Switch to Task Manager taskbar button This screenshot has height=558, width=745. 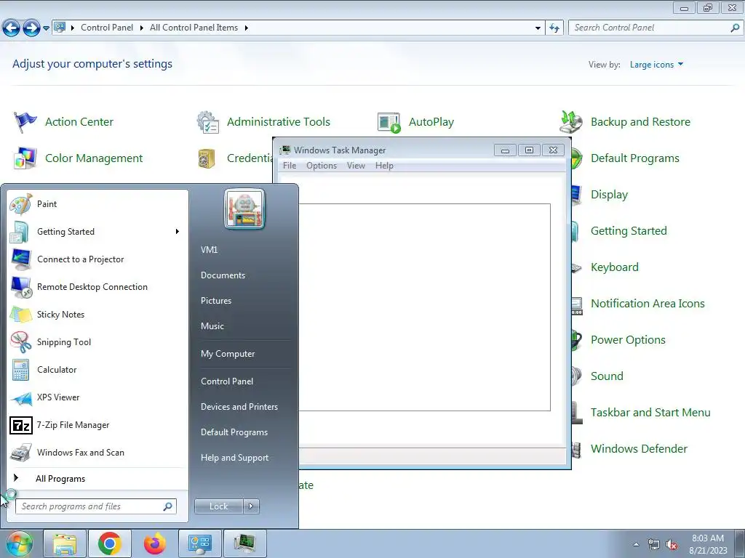tap(244, 543)
